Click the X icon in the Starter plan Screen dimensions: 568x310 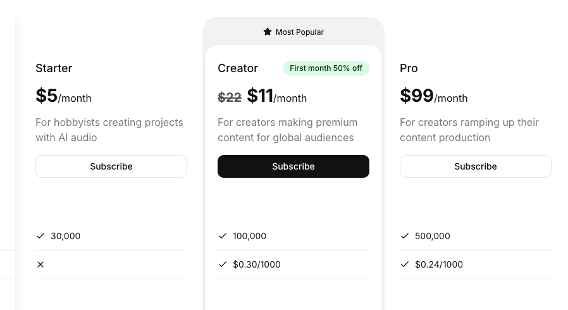click(x=40, y=264)
